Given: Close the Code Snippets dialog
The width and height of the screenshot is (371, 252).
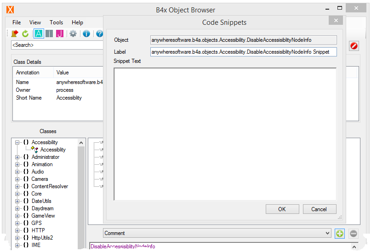Looking at the screenshot, I should pyautogui.click(x=336, y=20).
